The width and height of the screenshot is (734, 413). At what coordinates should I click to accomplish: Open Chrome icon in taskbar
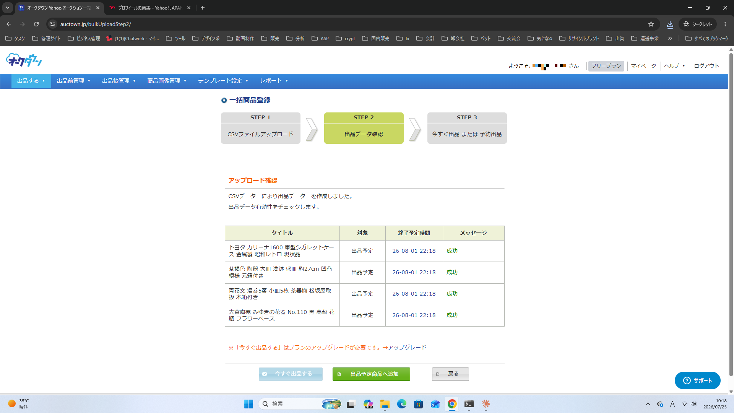point(452,404)
